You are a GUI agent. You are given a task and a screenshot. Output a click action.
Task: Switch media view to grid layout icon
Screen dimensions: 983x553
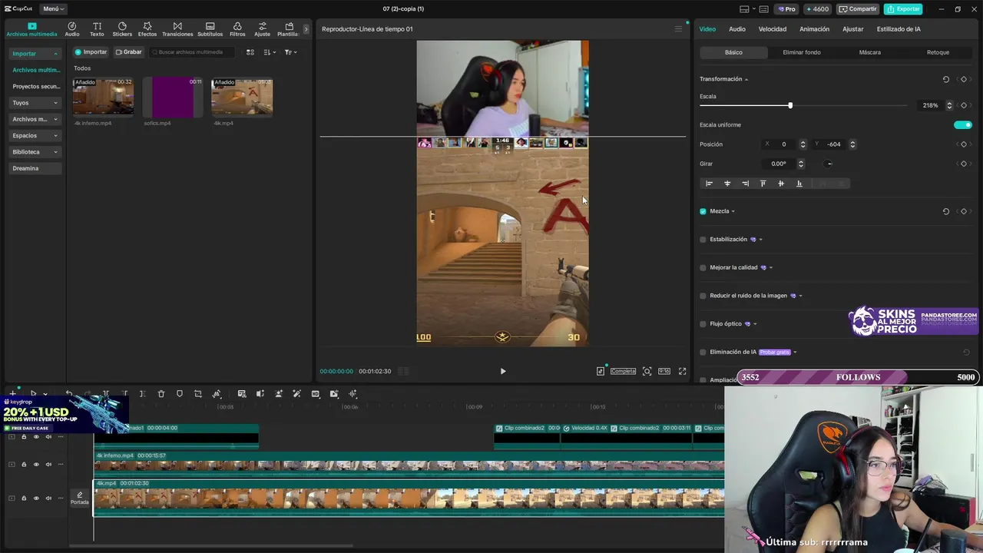(250, 52)
